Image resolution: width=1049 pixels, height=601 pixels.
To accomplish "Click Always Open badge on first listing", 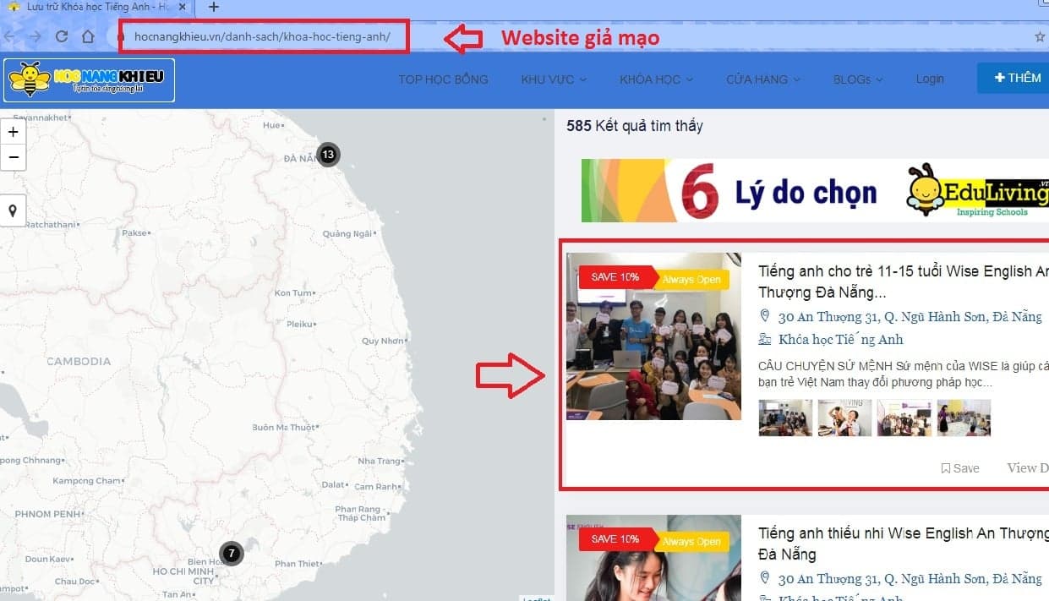I will (691, 280).
